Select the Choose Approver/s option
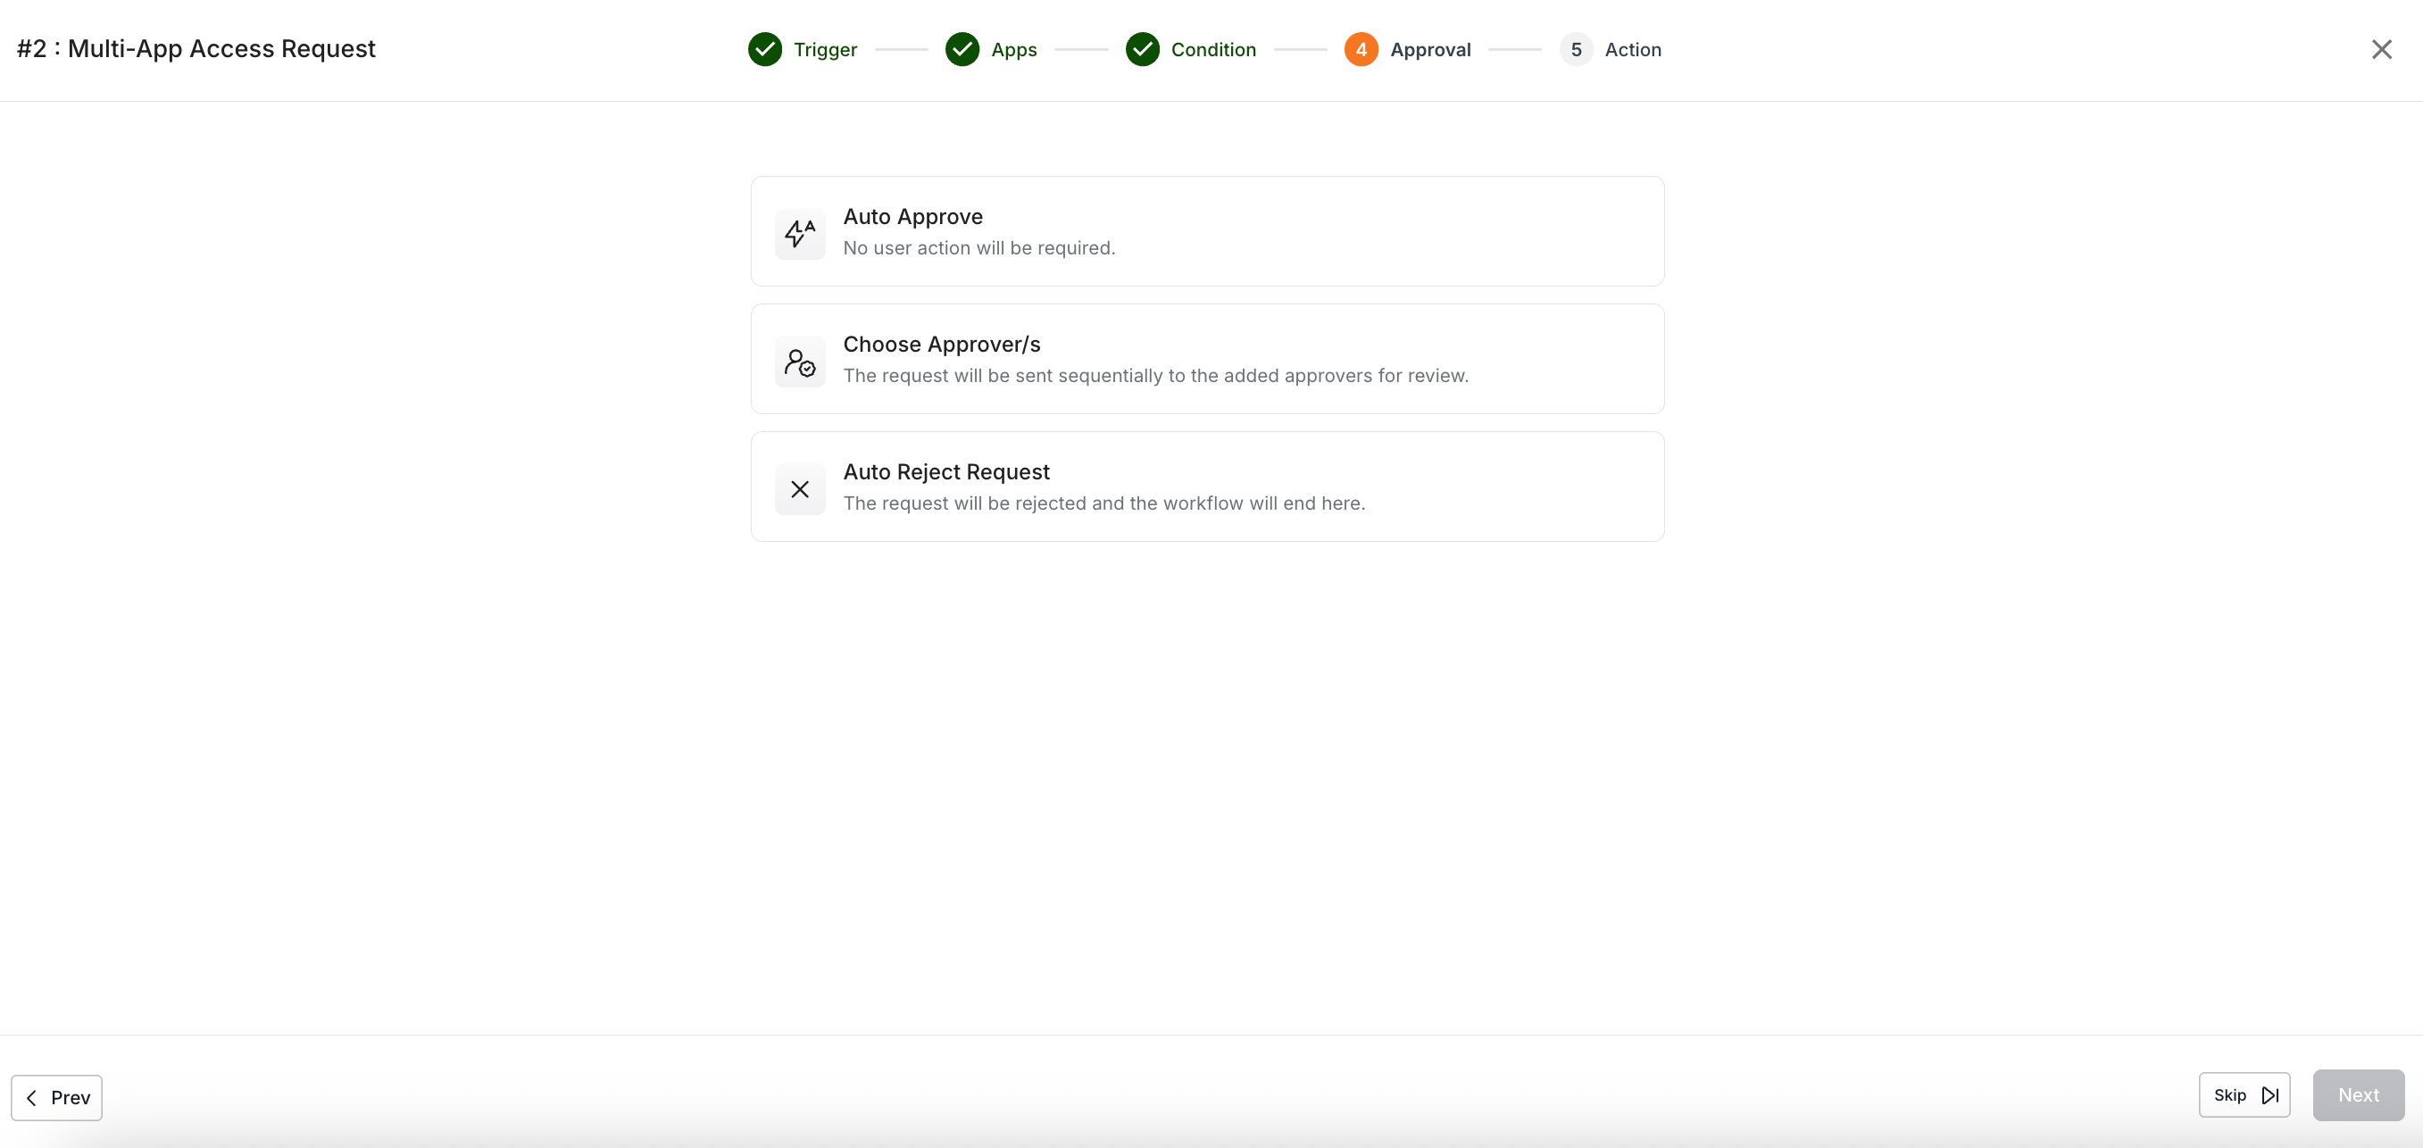The width and height of the screenshot is (2423, 1148). pyautogui.click(x=1207, y=359)
